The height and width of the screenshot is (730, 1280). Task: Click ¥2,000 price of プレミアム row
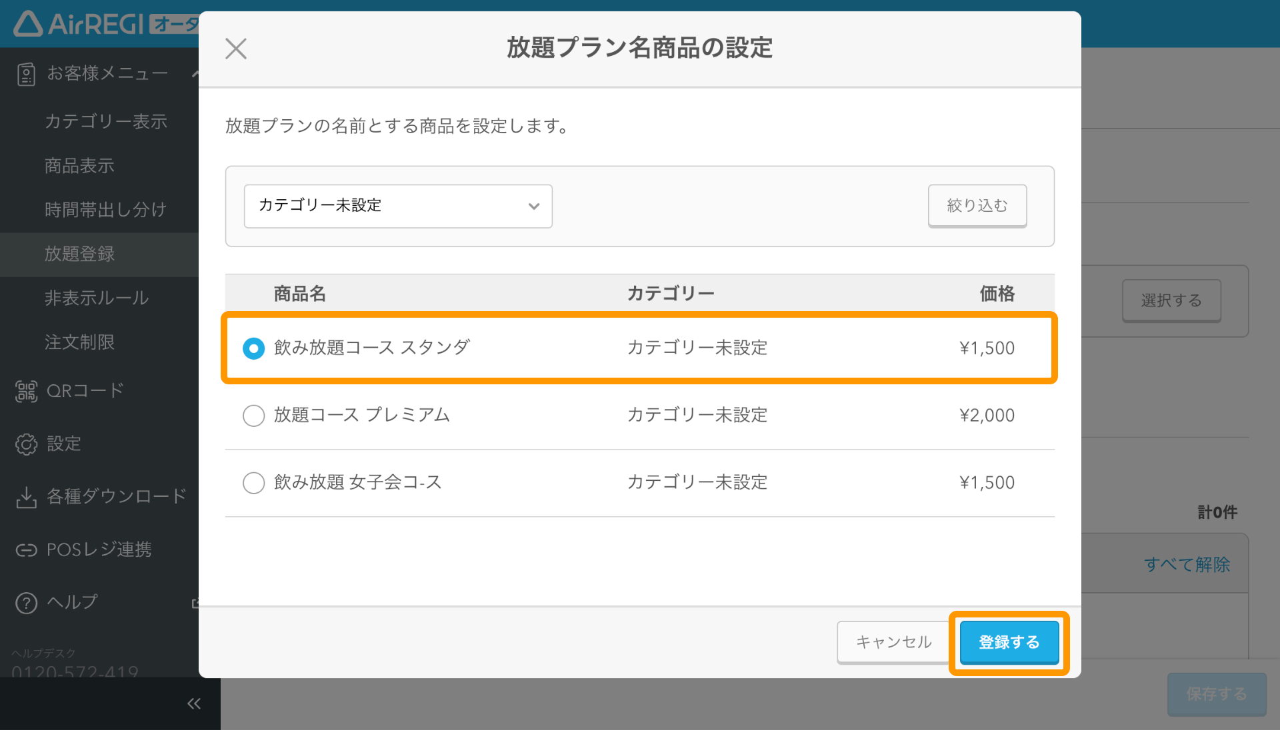click(x=987, y=415)
